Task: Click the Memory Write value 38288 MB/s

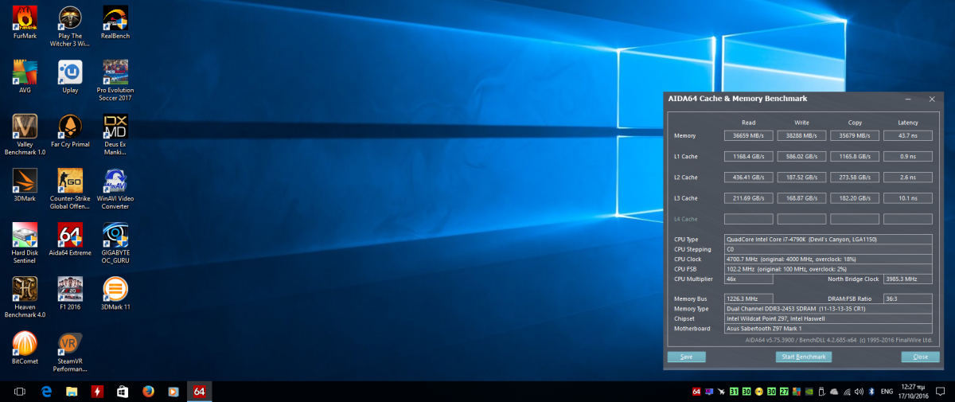Action: pos(801,135)
